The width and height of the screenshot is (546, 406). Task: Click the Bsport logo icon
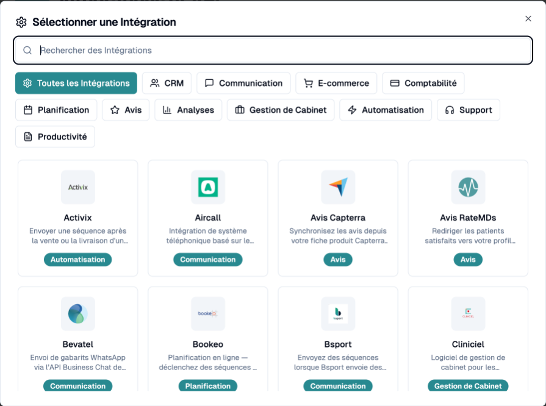pyautogui.click(x=338, y=314)
